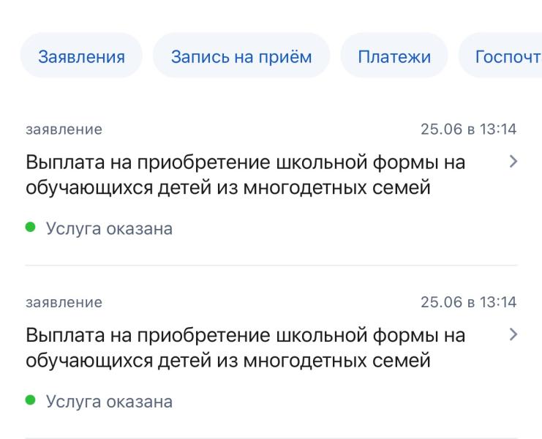The width and height of the screenshot is (542, 439).
Task: Open first application's 'Выплата на приобретение' title line
Action: pyautogui.click(x=246, y=162)
